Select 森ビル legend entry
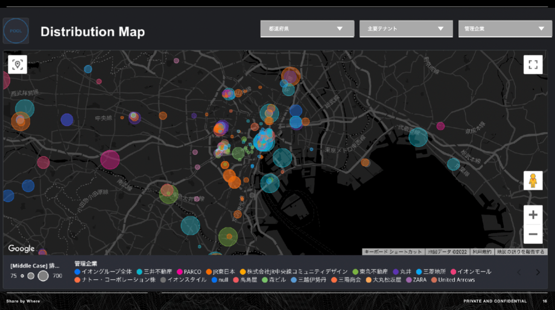The height and width of the screenshot is (310, 555). click(x=274, y=280)
